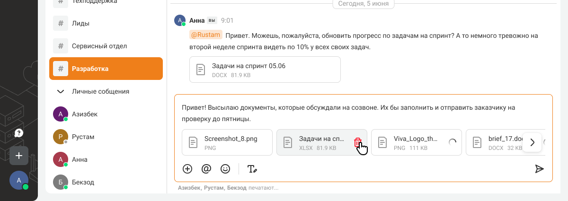Click the red trash icon on XLSX attachment
This screenshot has height=201, width=568.
pos(358,142)
